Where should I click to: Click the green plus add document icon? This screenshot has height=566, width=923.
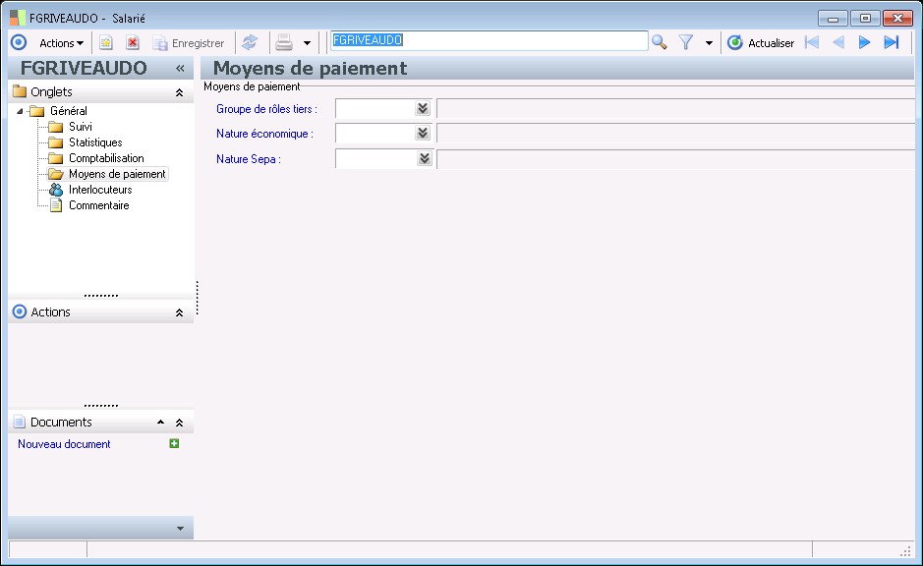pyautogui.click(x=174, y=443)
